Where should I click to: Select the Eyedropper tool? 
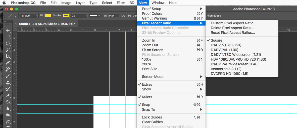point(8,63)
